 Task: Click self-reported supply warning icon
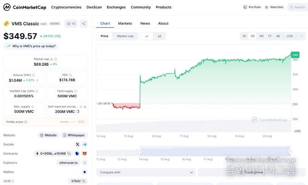pyautogui.click(x=85, y=107)
